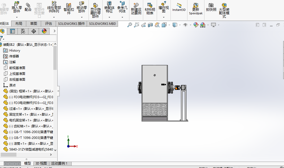Open Exploded View dropdown arrow

pyautogui.click(x=164, y=17)
